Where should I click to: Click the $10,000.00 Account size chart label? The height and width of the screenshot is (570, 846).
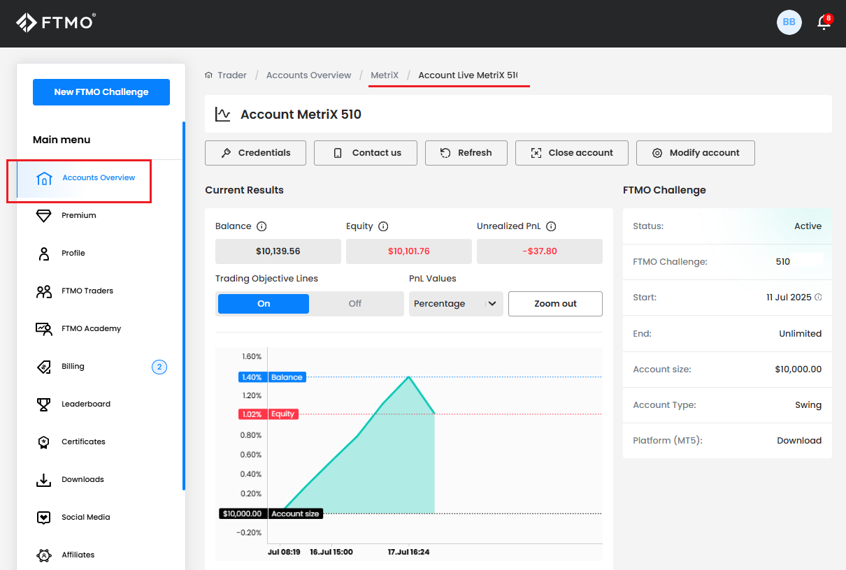click(x=270, y=513)
